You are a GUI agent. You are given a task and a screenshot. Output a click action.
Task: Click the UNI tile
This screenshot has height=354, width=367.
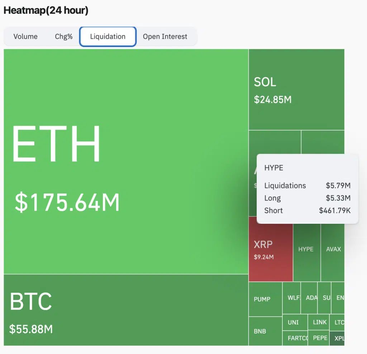[x=295, y=322]
